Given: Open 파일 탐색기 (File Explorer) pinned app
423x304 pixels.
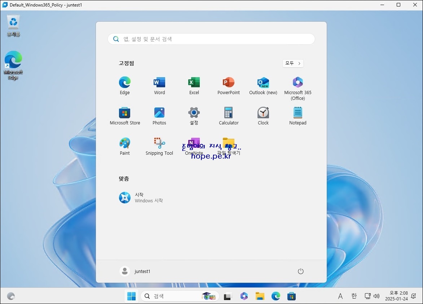Looking at the screenshot, I should [x=229, y=146].
